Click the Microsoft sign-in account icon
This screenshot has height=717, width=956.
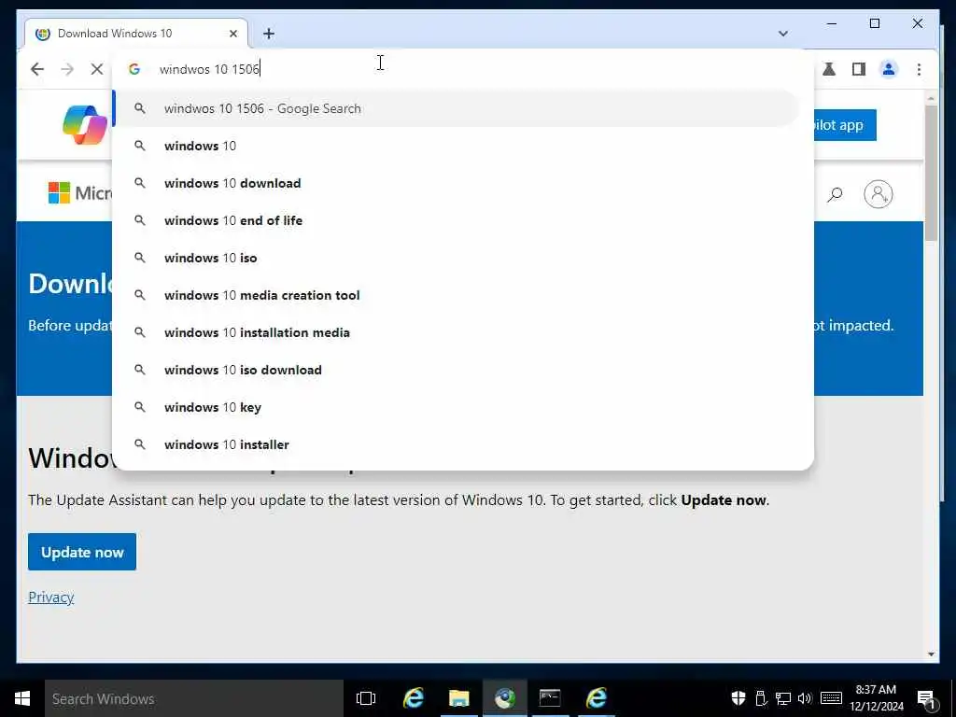point(878,194)
